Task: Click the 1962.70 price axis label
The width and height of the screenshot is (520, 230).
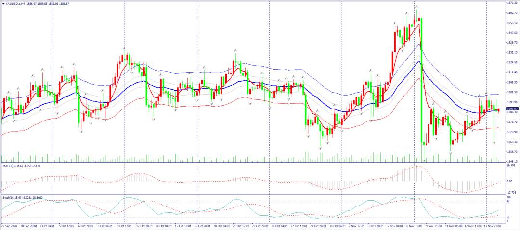Action: [x=513, y=13]
